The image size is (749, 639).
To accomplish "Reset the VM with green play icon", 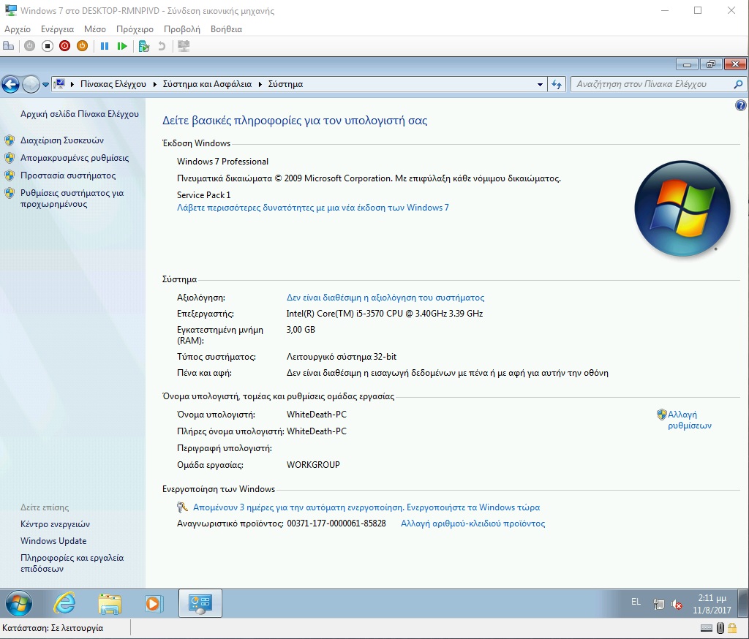I will click(x=122, y=46).
